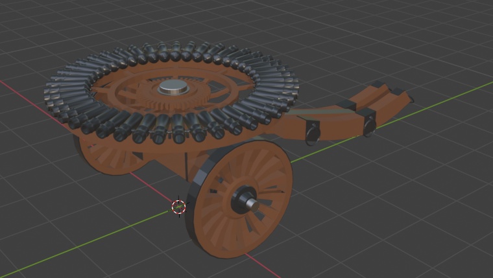Select the front wooden carriage wheel
The image size is (493, 278).
pos(240,199)
